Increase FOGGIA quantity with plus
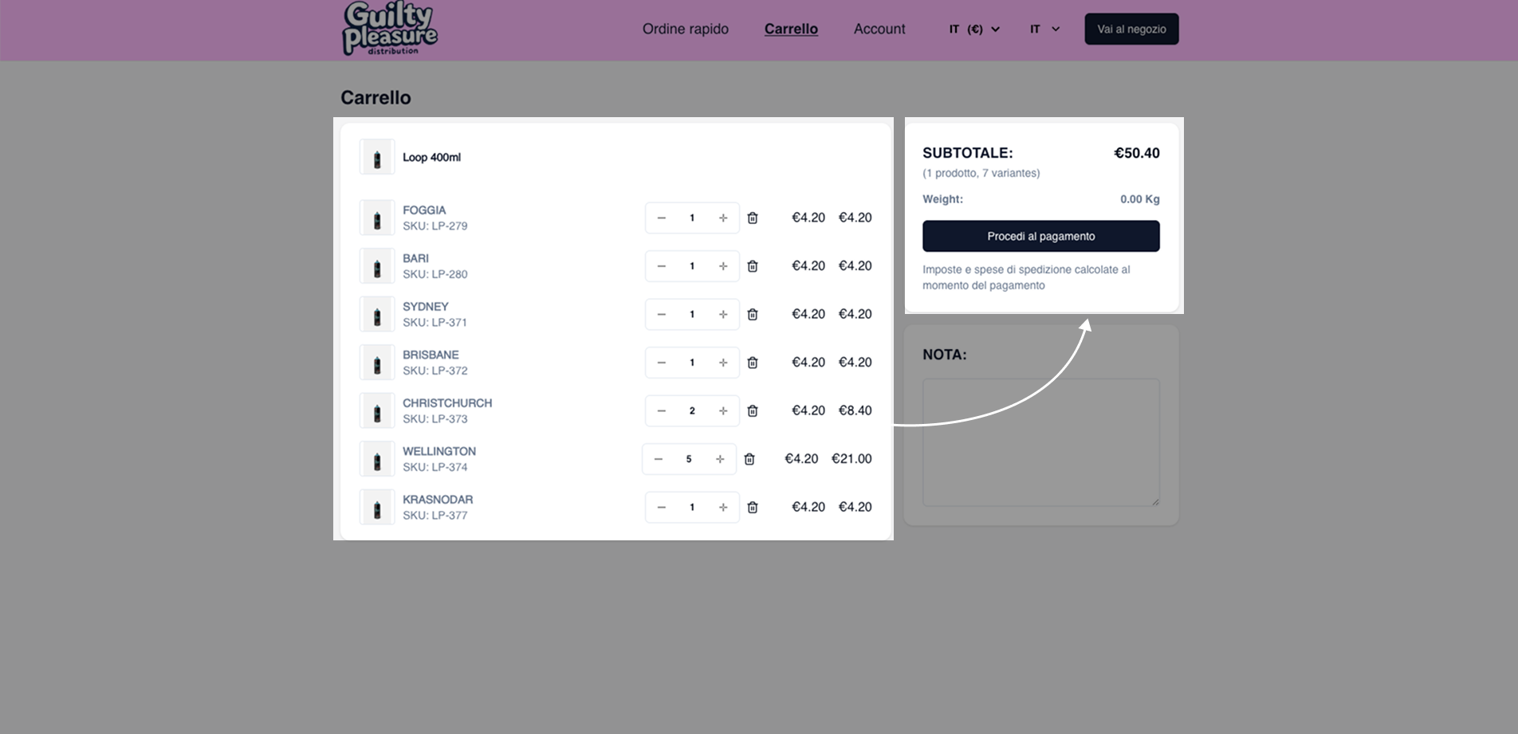Image resolution: width=1518 pixels, height=734 pixels. [723, 218]
